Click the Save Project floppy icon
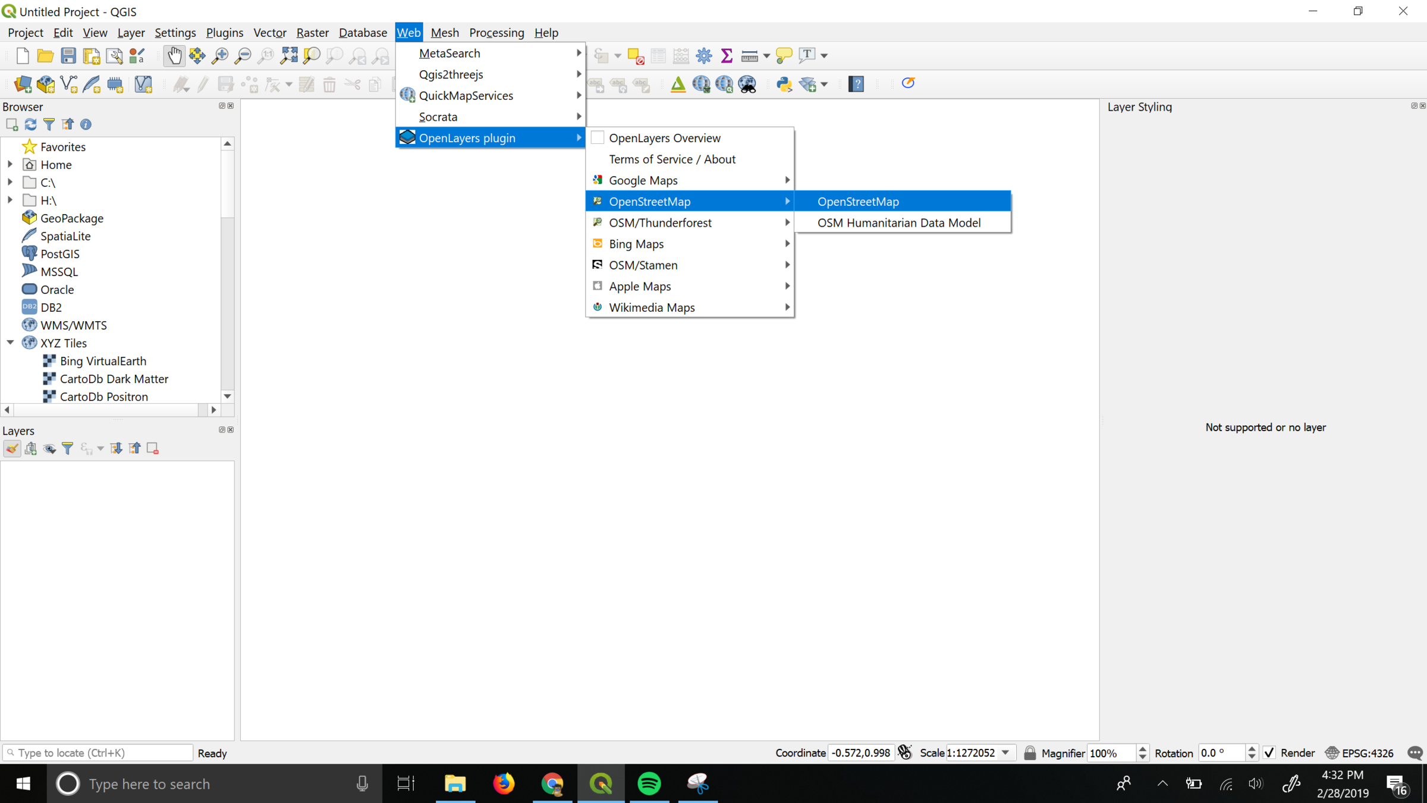The image size is (1427, 803). point(68,56)
